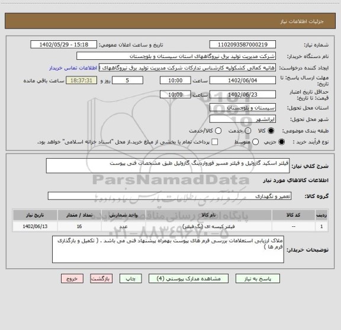This screenshot has height=330, width=341.
Task: Click the general description text area
Action: point(168,166)
